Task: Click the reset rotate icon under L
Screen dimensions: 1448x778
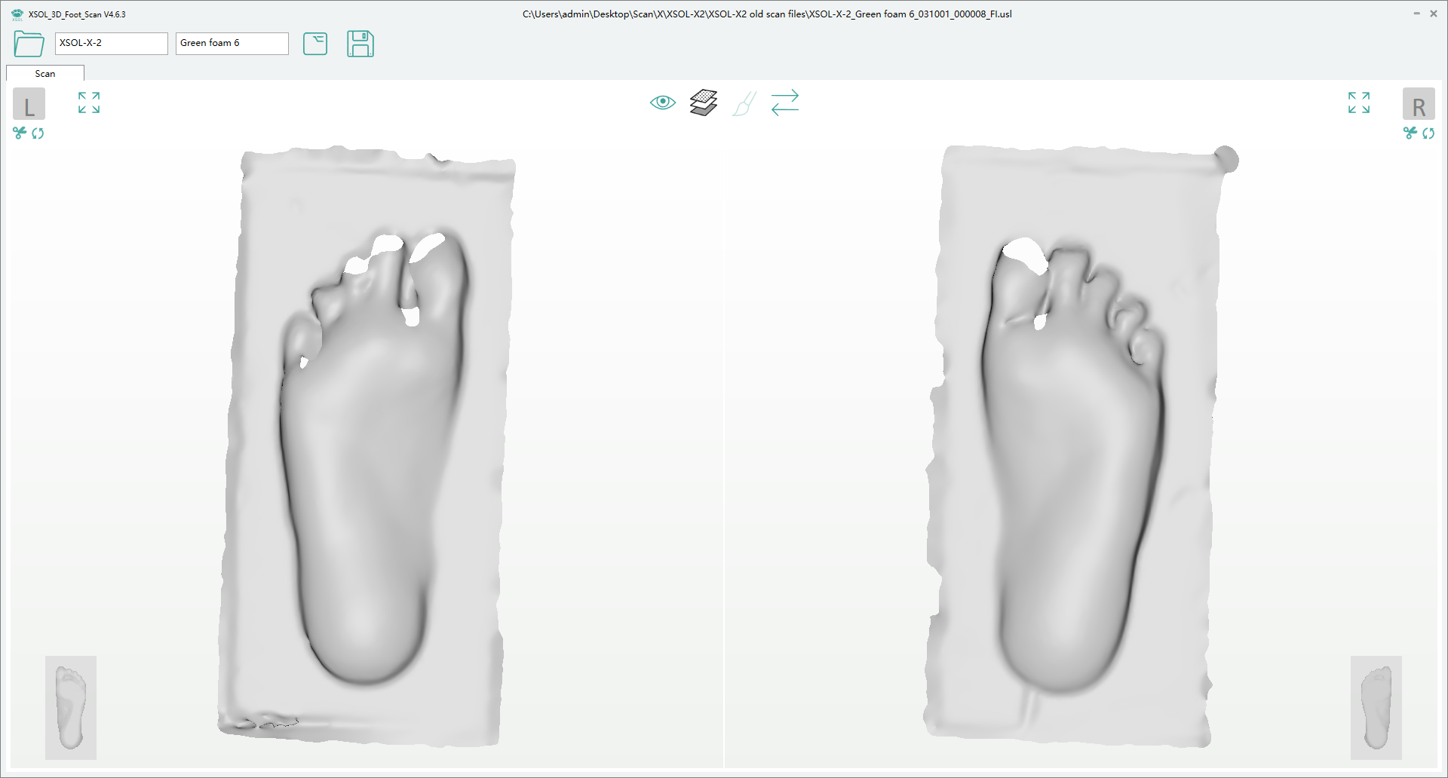Action: pos(38,133)
